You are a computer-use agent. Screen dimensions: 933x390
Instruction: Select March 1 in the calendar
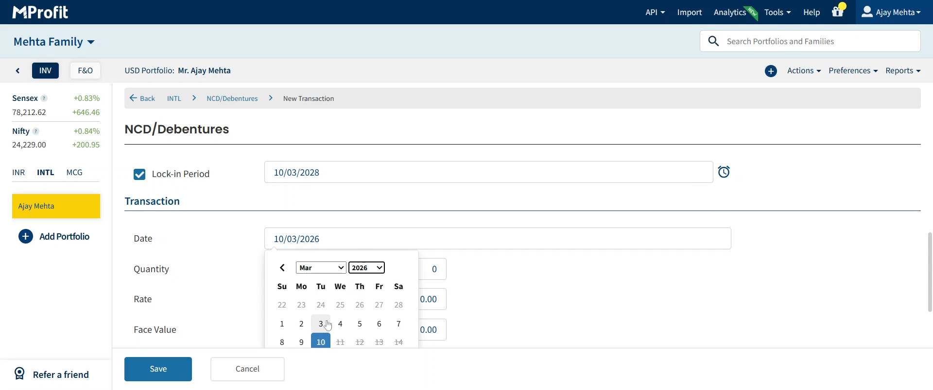pyautogui.click(x=282, y=324)
